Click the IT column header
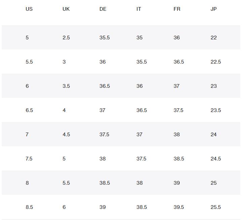The width and height of the screenshot is (243, 220). coord(139,9)
